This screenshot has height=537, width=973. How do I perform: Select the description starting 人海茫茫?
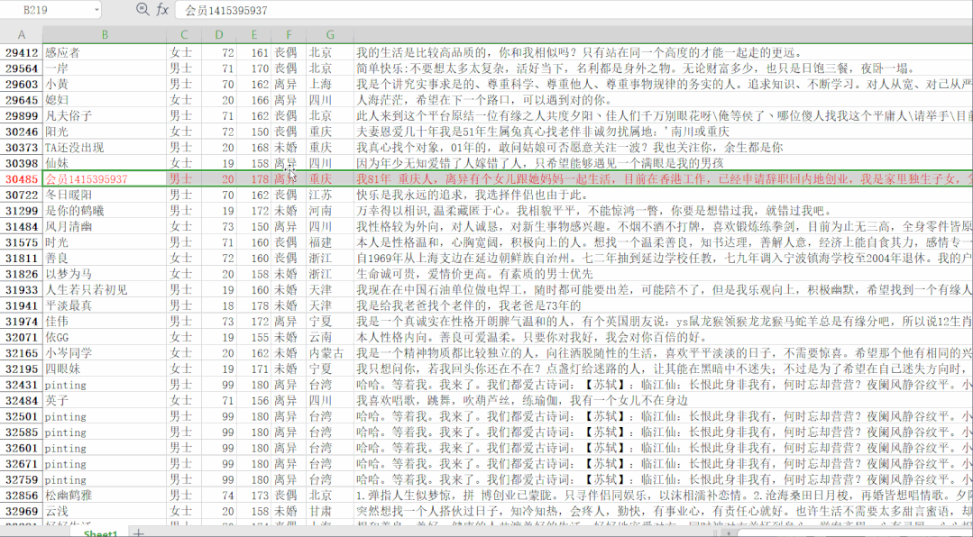point(664,100)
